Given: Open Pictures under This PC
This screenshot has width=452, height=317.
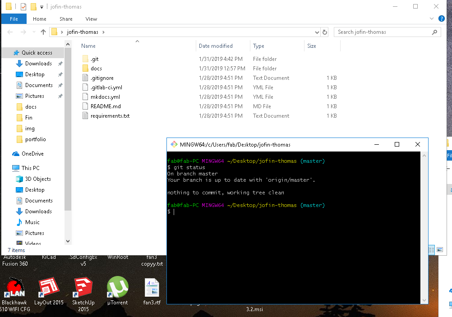Looking at the screenshot, I should tap(30, 233).
